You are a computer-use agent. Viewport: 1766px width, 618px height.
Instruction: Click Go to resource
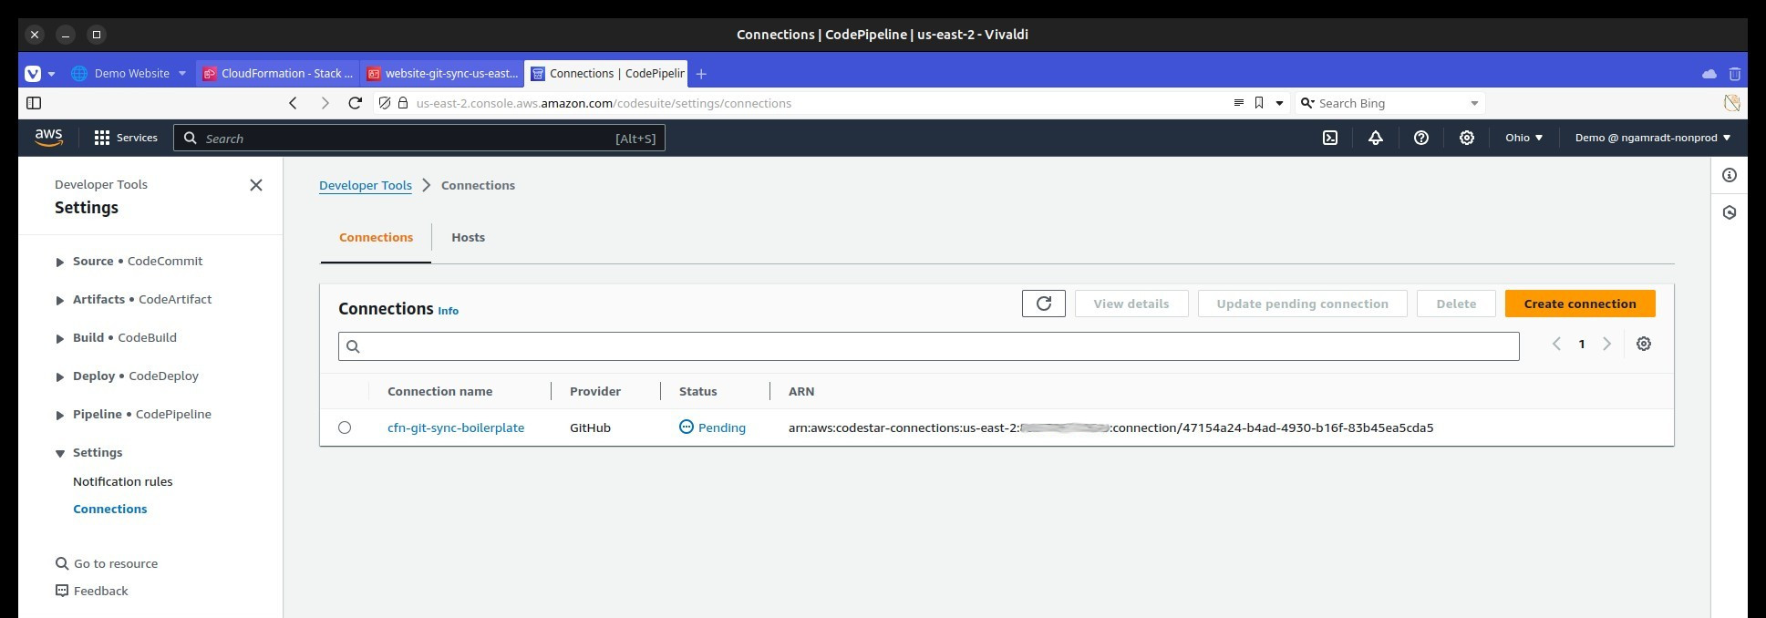(x=107, y=563)
